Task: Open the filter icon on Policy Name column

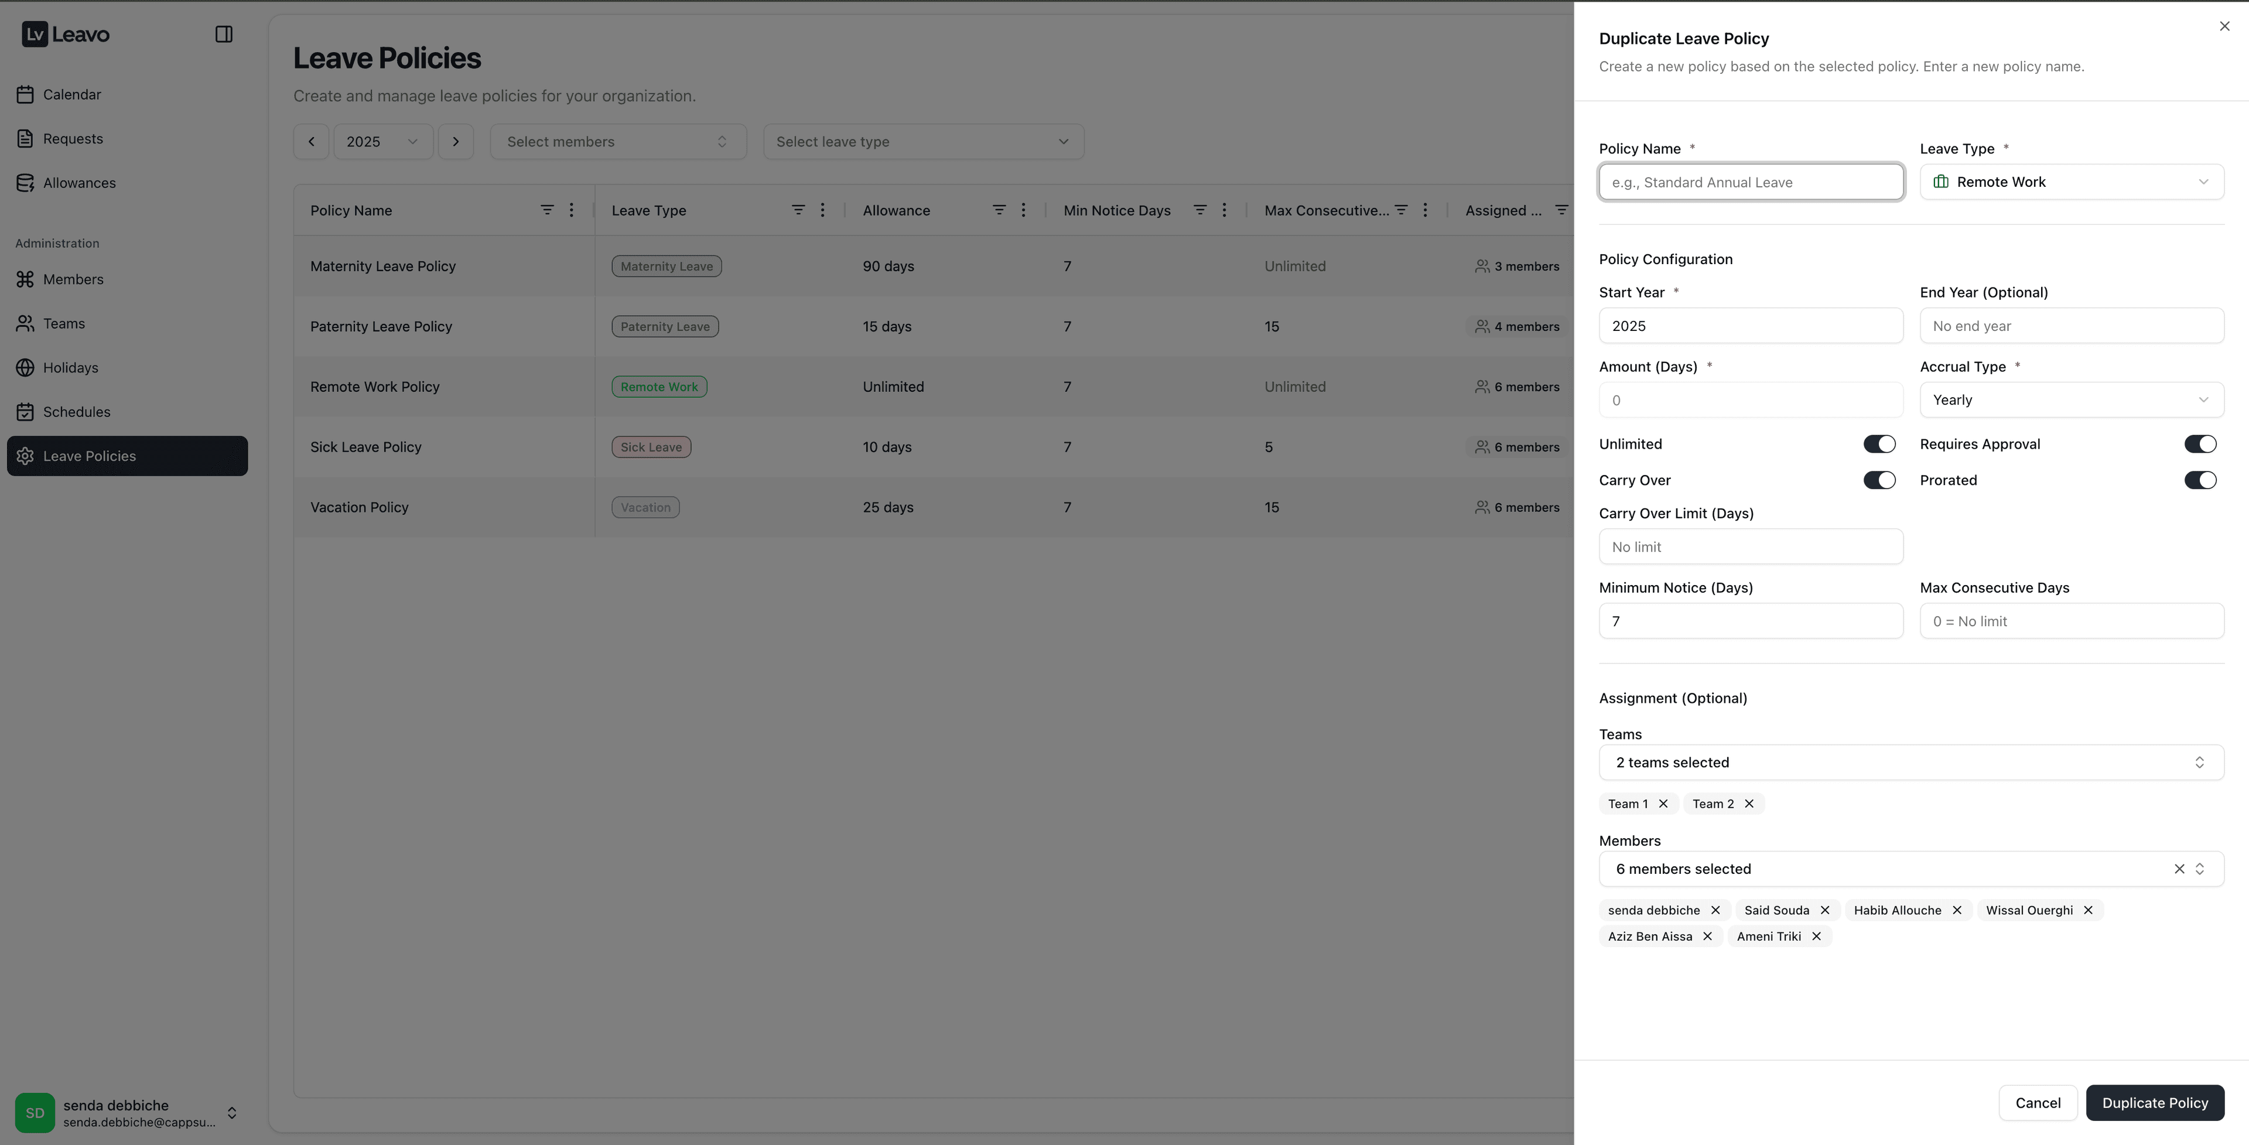Action: point(548,210)
